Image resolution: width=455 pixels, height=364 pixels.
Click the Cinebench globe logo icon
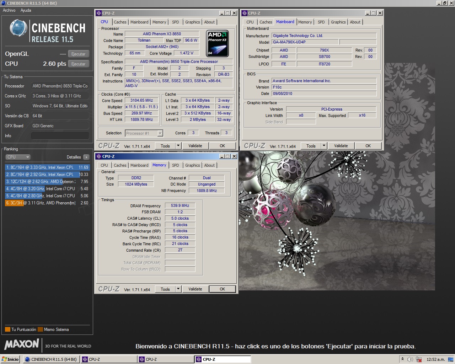pyautogui.click(x=18, y=28)
